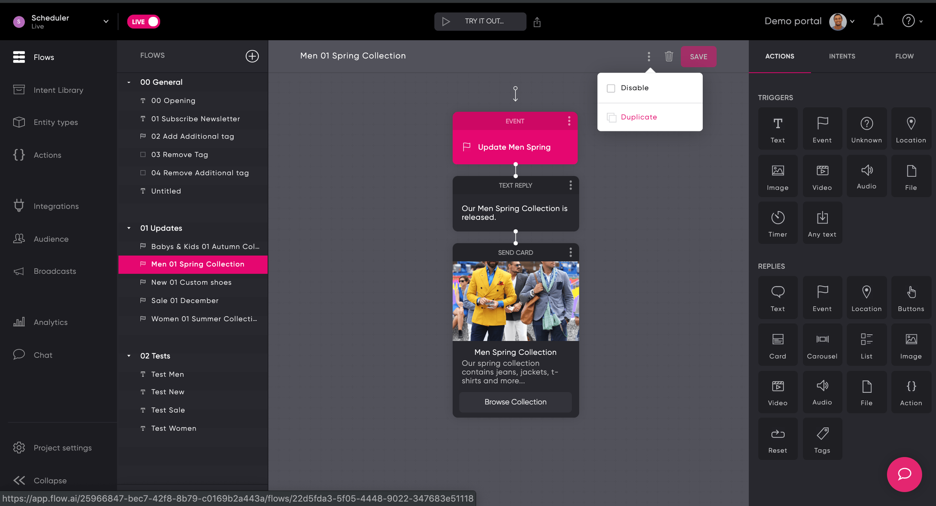Toggle the LIVE switch
Image resolution: width=936 pixels, height=506 pixels.
(x=143, y=22)
